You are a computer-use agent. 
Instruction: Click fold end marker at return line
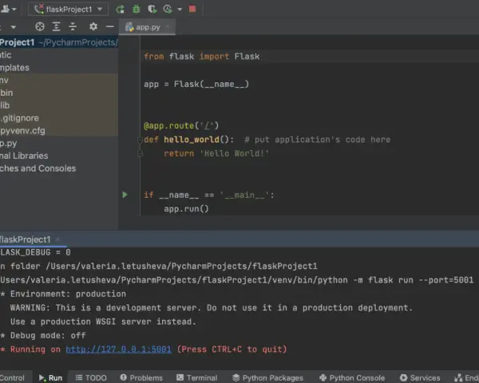(141, 154)
